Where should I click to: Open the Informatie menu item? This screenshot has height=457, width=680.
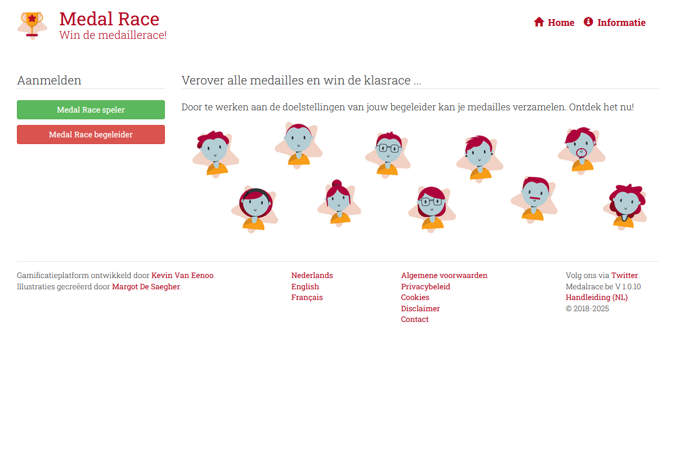click(x=615, y=23)
